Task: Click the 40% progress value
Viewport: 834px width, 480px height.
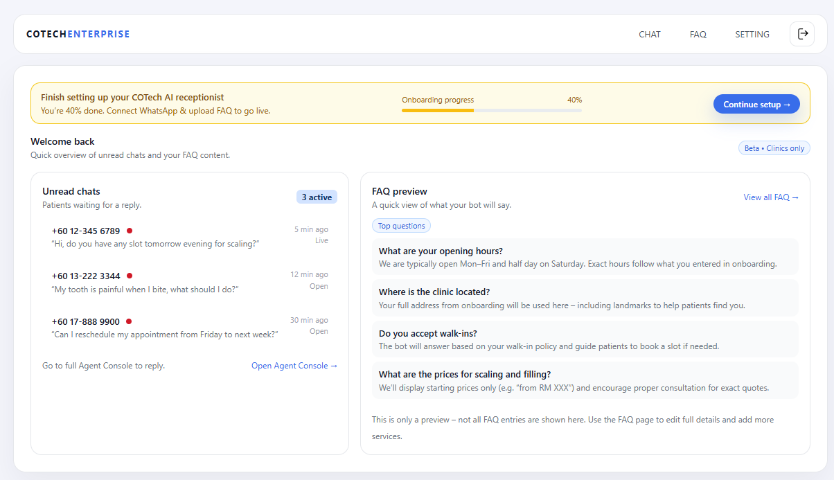Action: [574, 100]
